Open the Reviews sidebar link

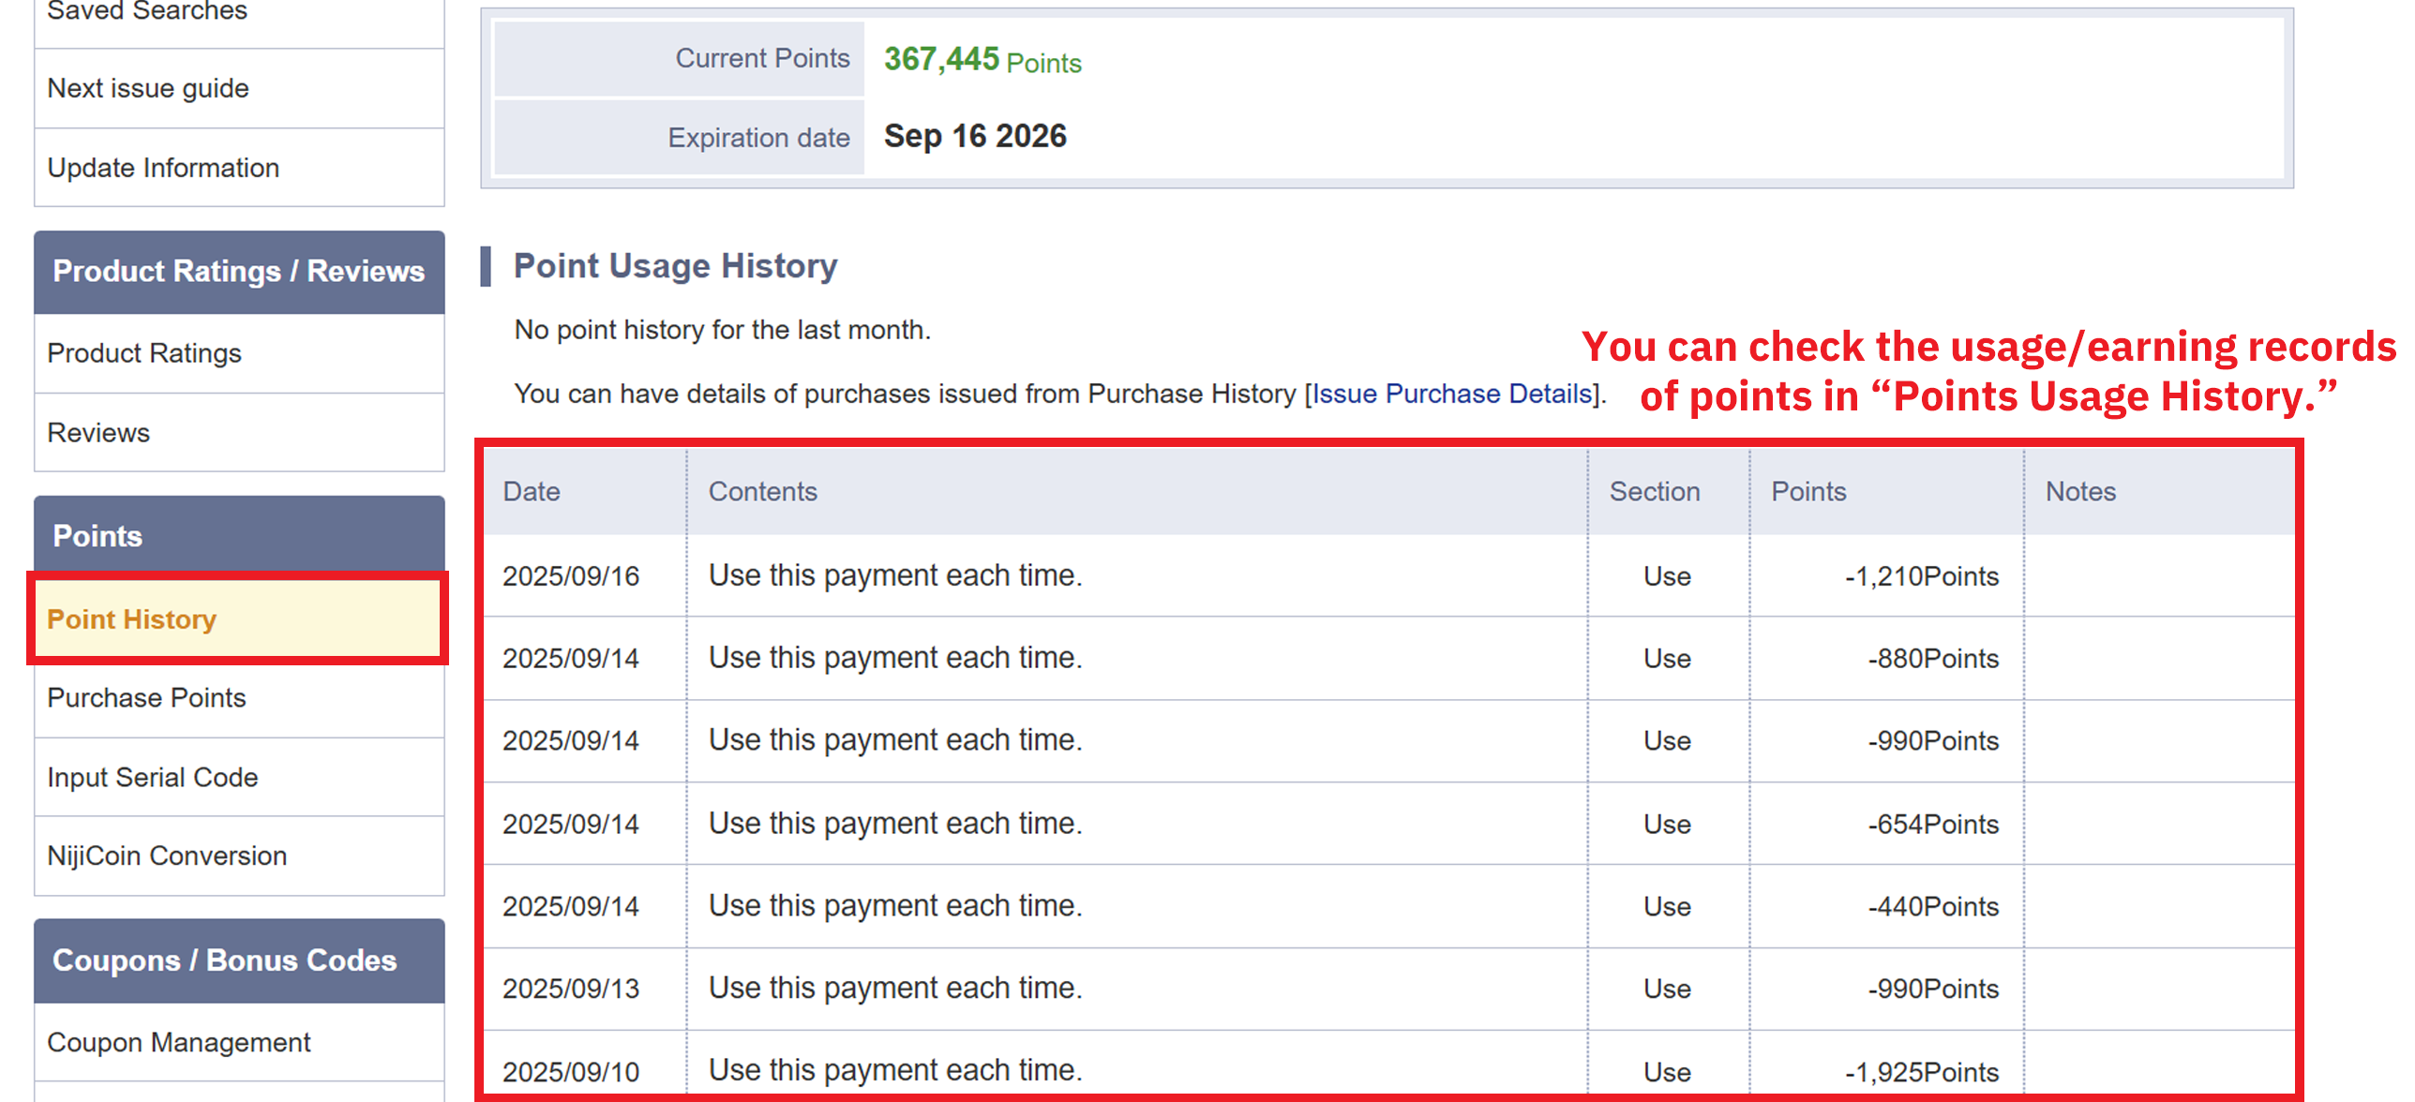coord(98,433)
